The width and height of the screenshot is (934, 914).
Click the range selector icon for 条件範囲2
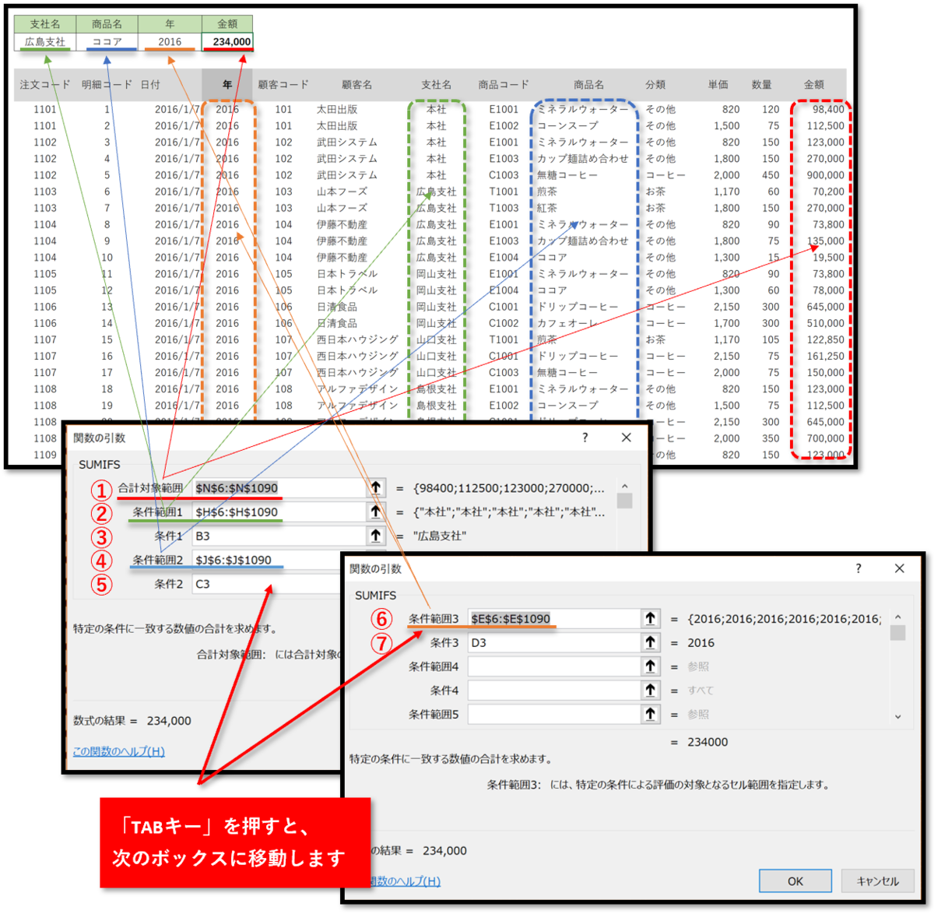[x=375, y=560]
